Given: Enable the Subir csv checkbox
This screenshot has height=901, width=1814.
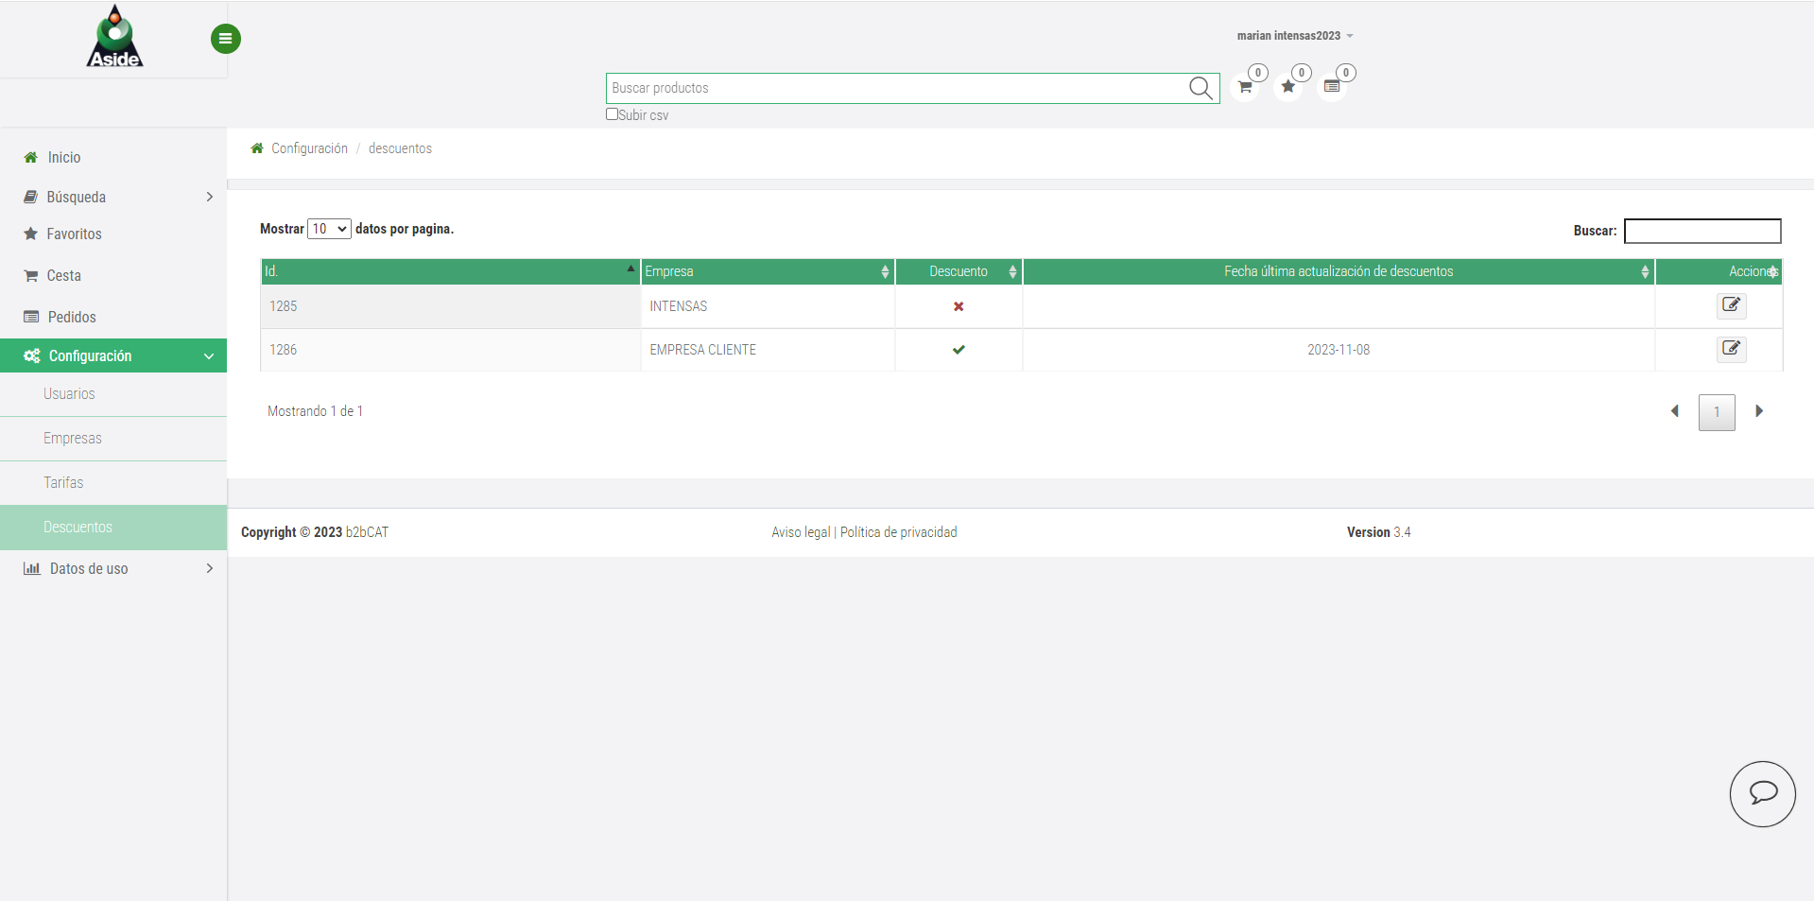Looking at the screenshot, I should tap(612, 114).
